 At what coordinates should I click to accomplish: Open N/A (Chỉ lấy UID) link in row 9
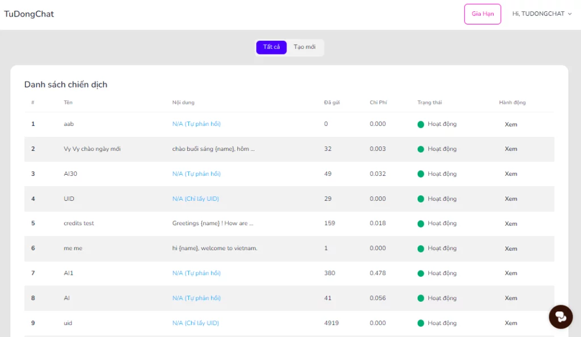(x=196, y=323)
